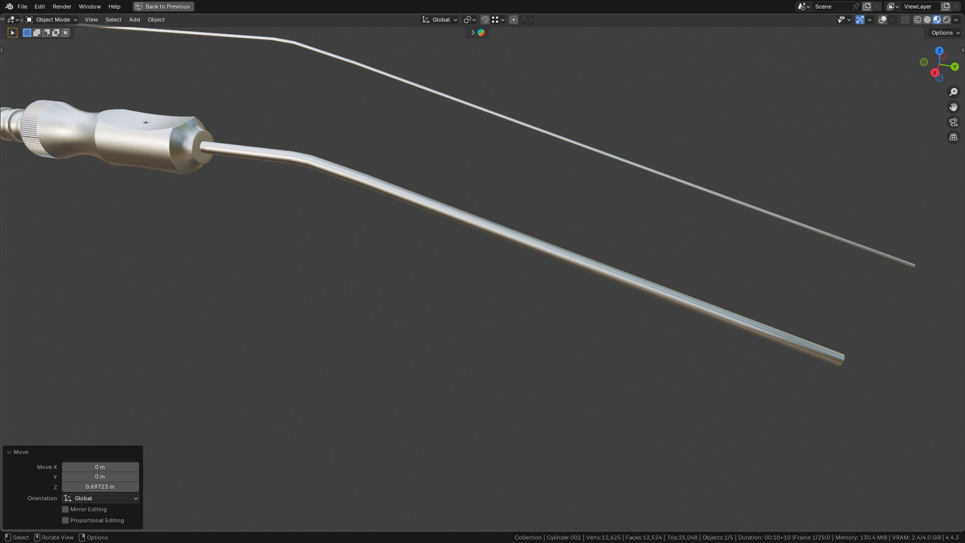Switch to solid viewport shading
The height and width of the screenshot is (543, 965).
927,20
